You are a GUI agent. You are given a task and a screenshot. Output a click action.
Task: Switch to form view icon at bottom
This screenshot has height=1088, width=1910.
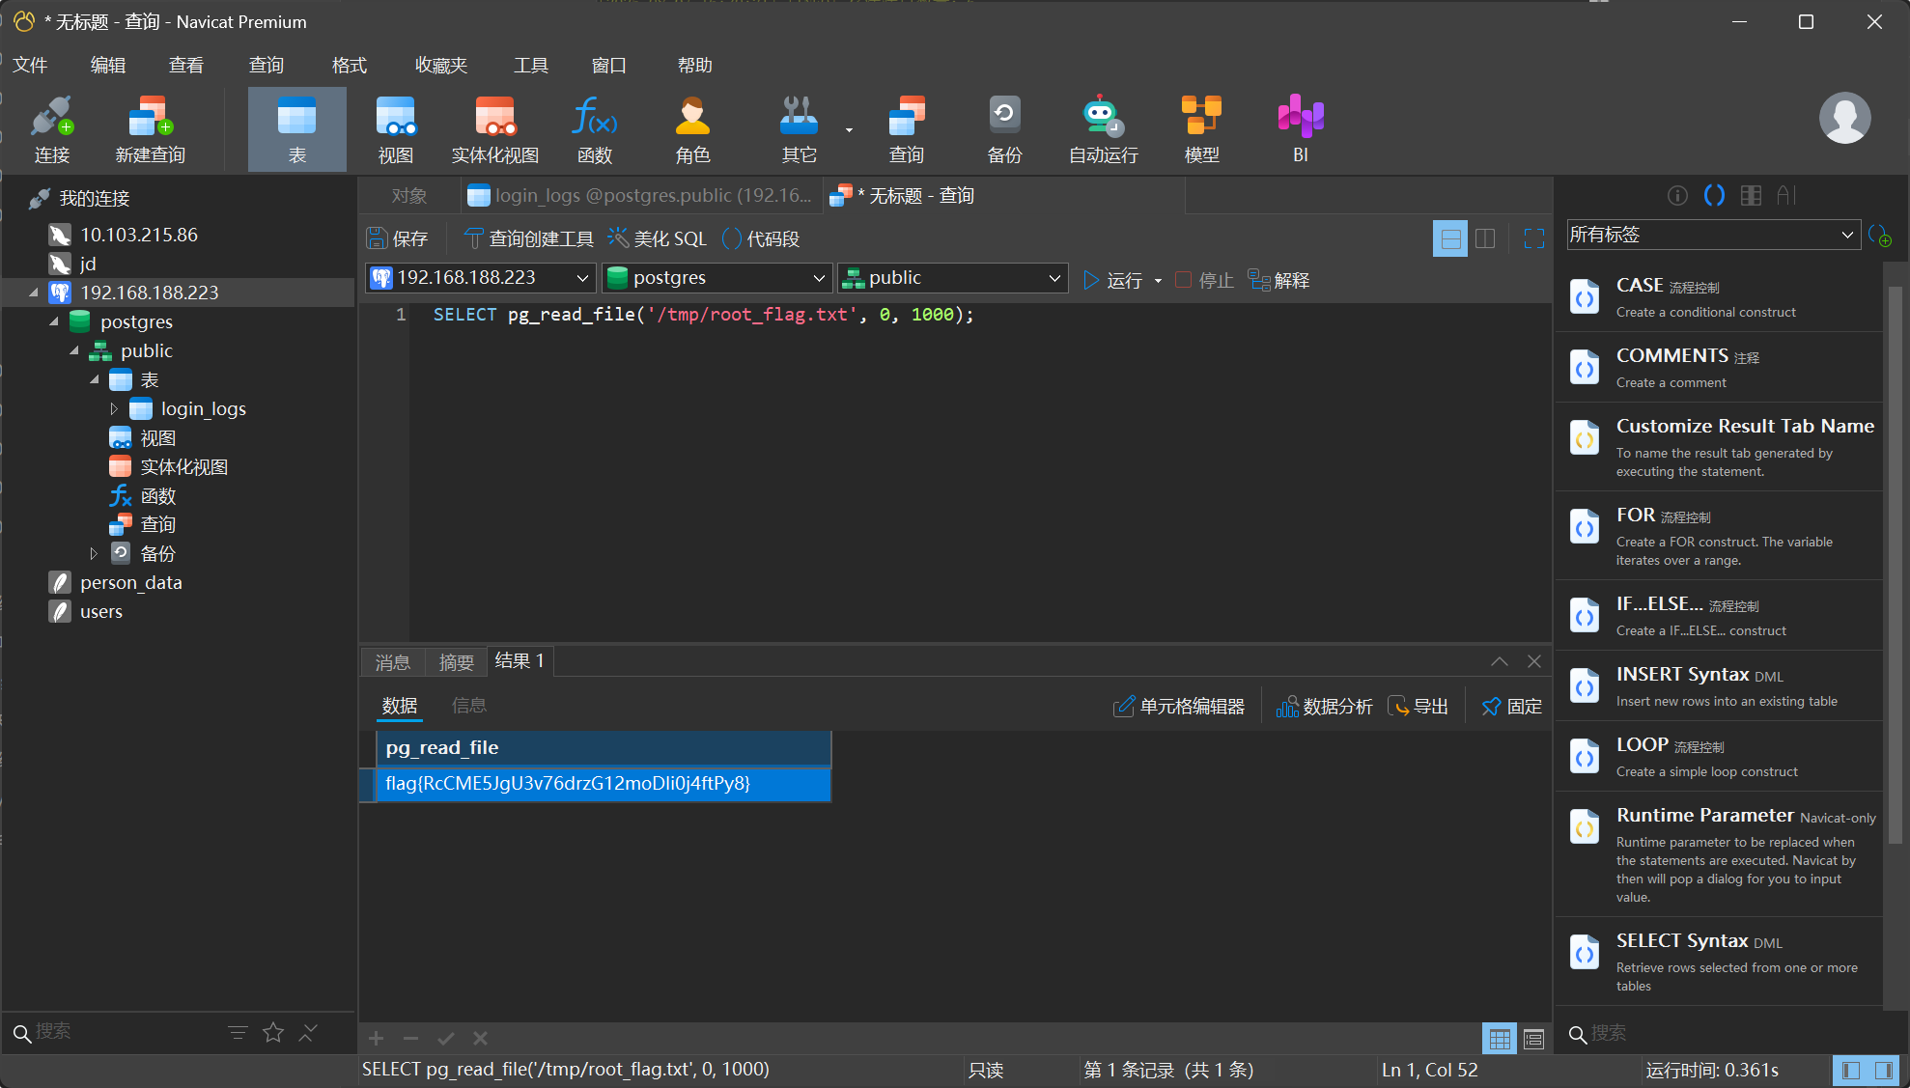pyautogui.click(x=1533, y=1039)
